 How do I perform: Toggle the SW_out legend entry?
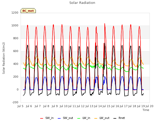(65, 118)
